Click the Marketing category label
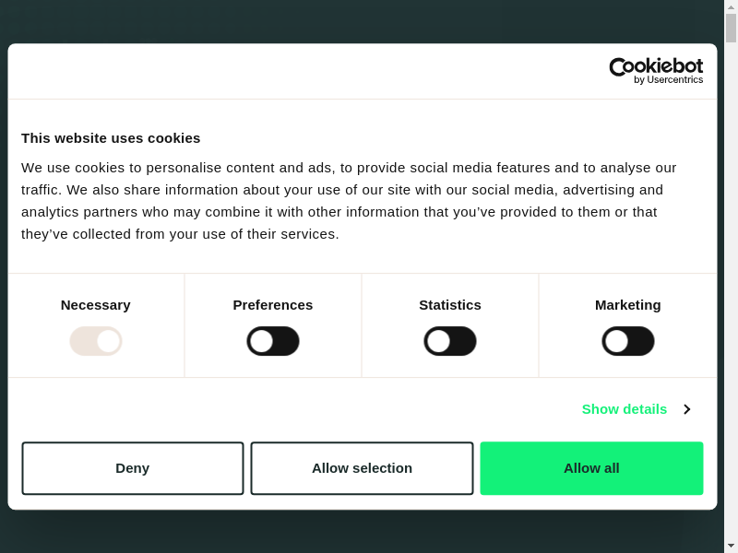Screen dimensions: 738x553 coord(628,305)
